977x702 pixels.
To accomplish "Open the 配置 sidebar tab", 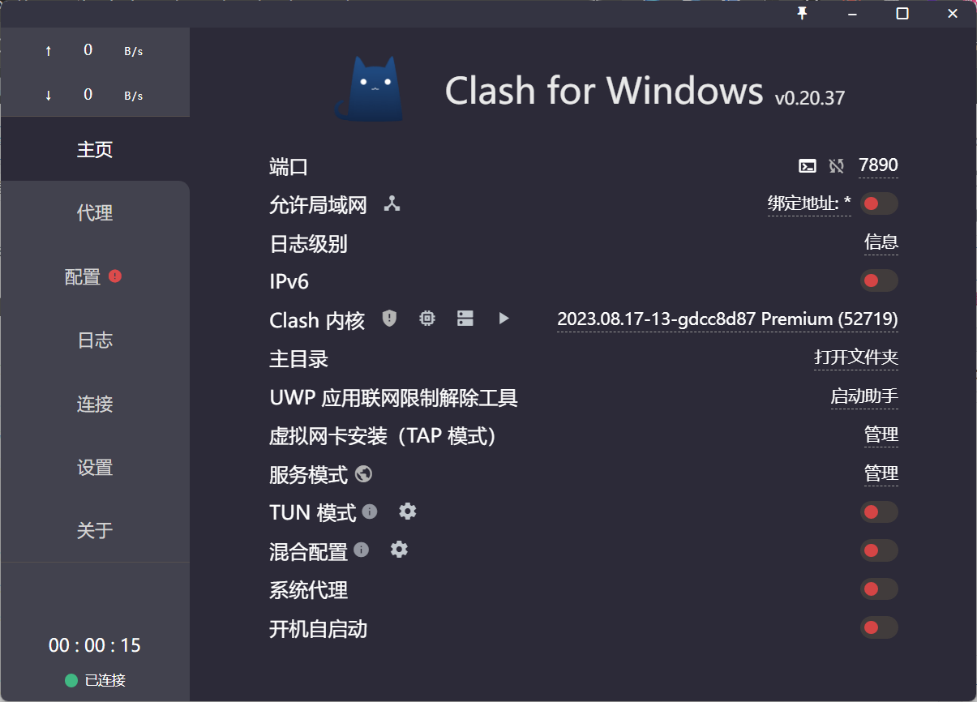I will 83,277.
